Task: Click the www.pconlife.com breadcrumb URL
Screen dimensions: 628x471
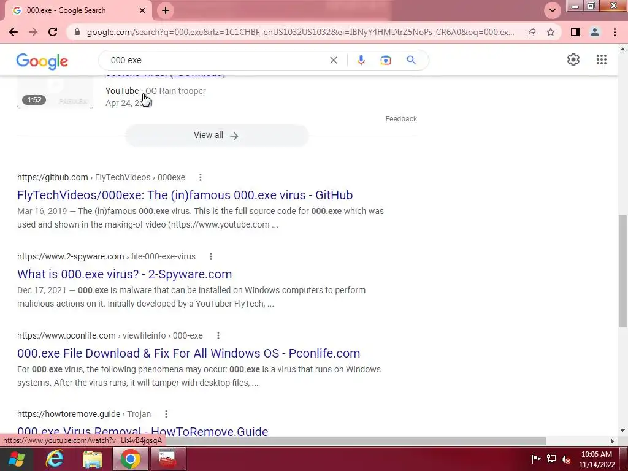Action: pyautogui.click(x=110, y=335)
